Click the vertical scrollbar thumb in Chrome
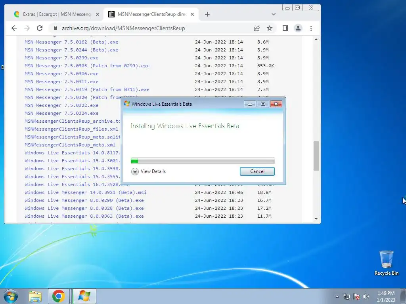 coord(316,156)
